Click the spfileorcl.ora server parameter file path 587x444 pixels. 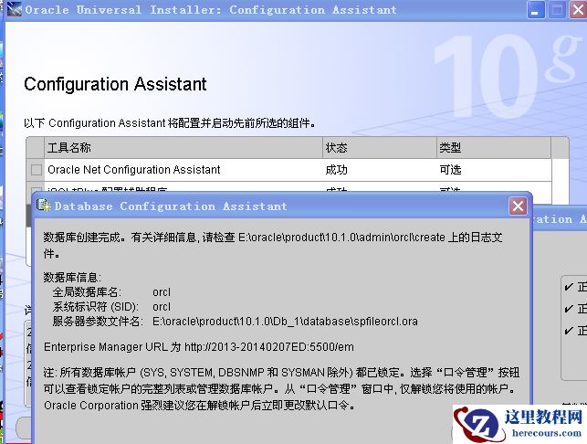tap(285, 322)
